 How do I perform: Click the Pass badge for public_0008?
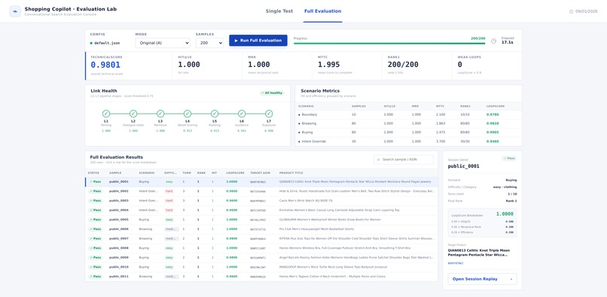click(x=95, y=248)
